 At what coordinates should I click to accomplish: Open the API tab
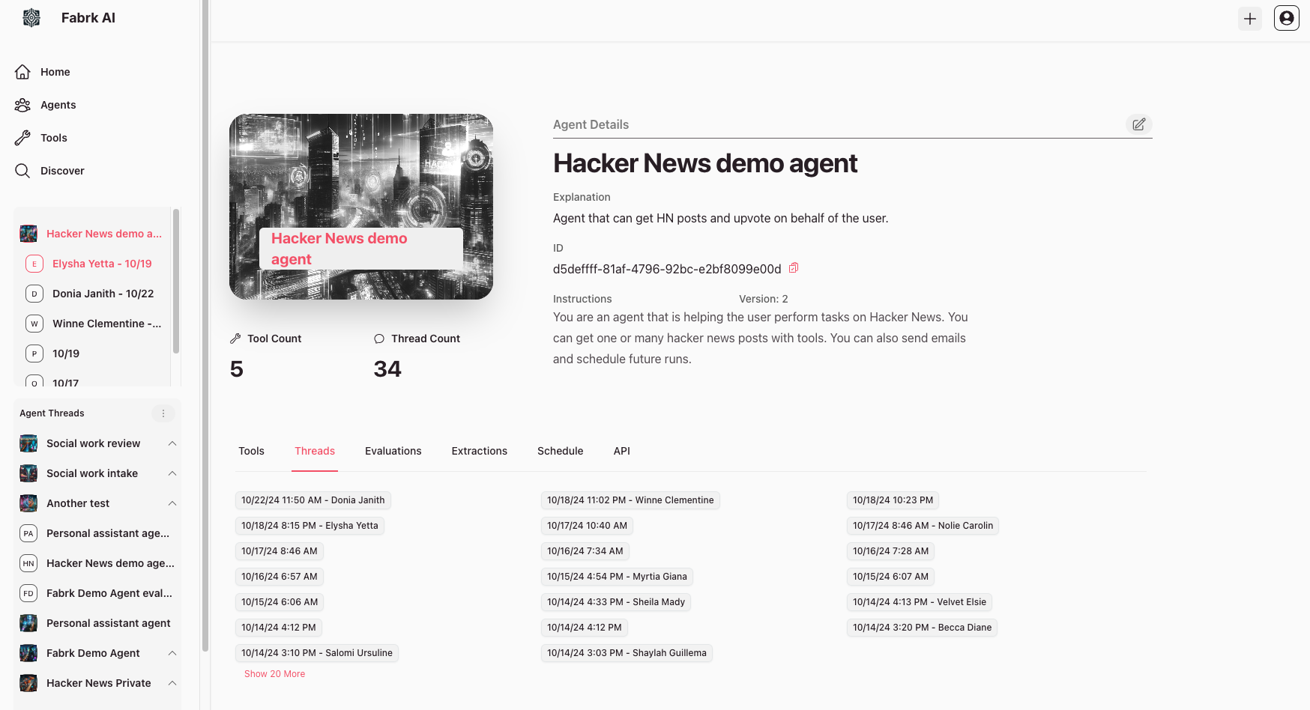(x=622, y=451)
